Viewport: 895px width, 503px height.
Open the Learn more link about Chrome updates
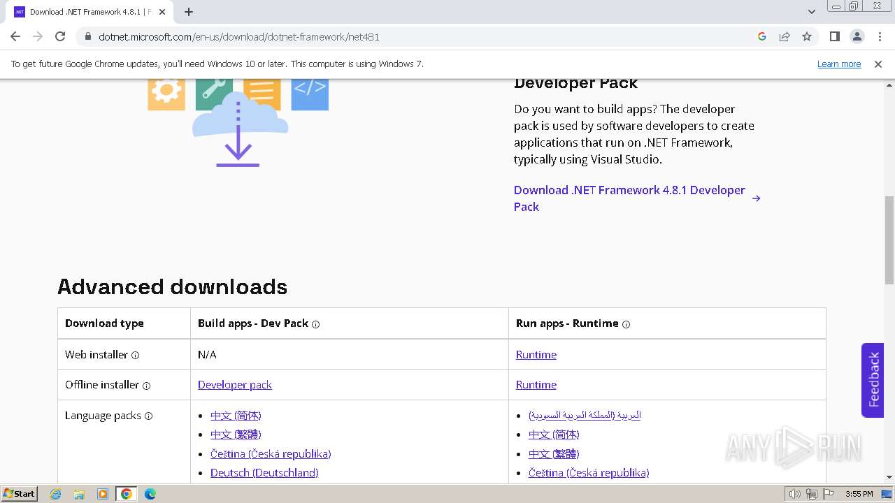click(x=839, y=64)
